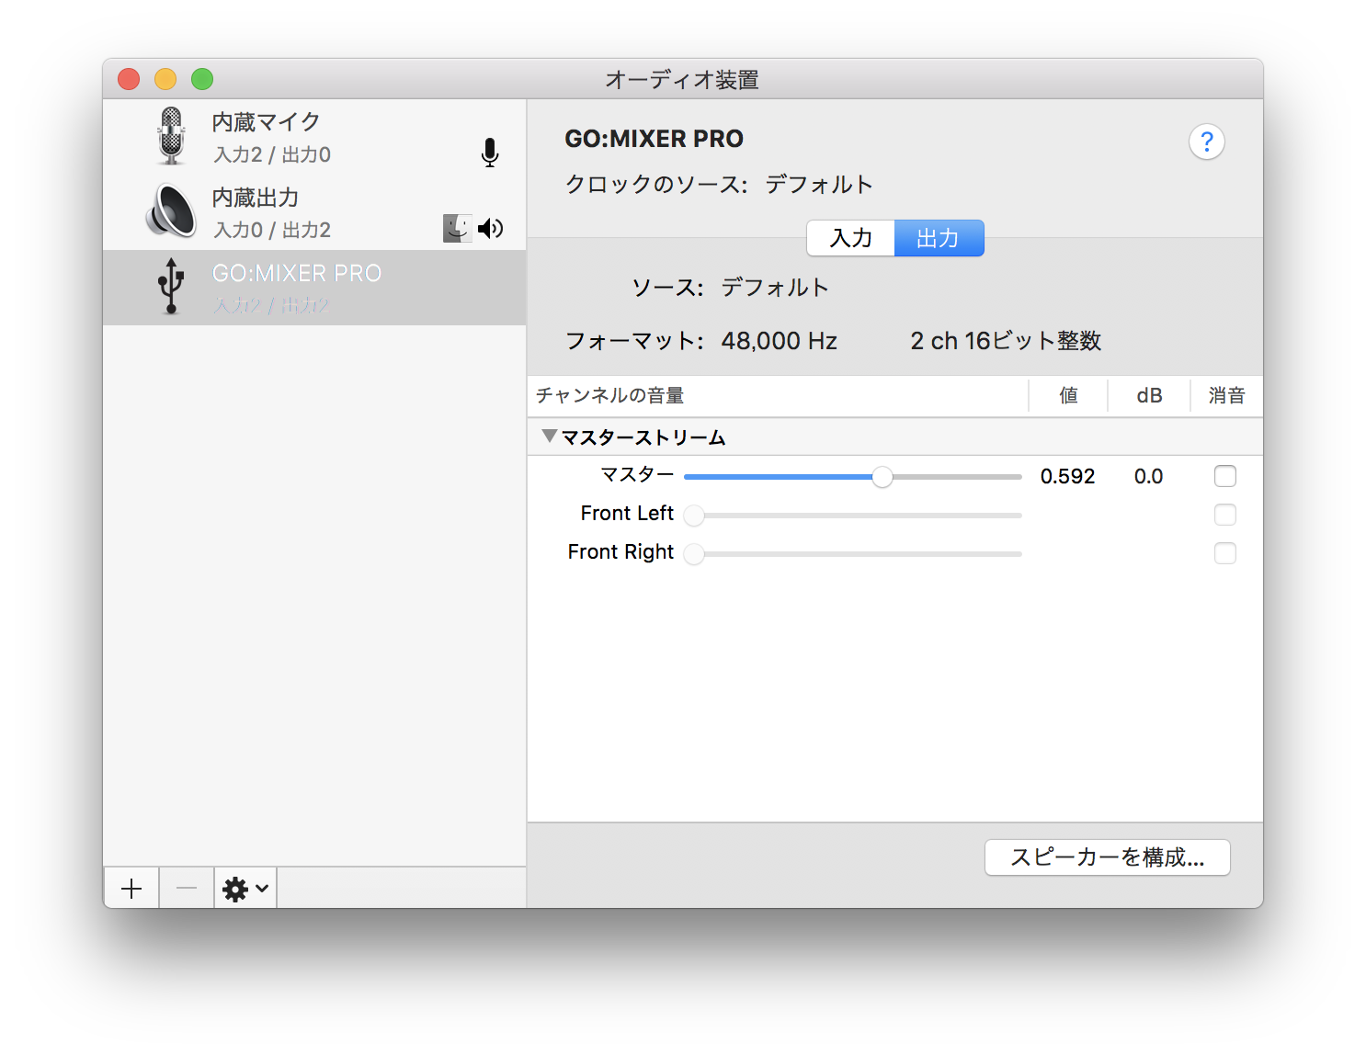Click the GO:MIXER PRO heading in detail pane
The width and height of the screenshot is (1366, 1055).
point(654,139)
